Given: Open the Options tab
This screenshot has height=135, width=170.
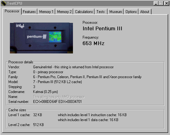Looking at the screenshot, I should 131,12.
